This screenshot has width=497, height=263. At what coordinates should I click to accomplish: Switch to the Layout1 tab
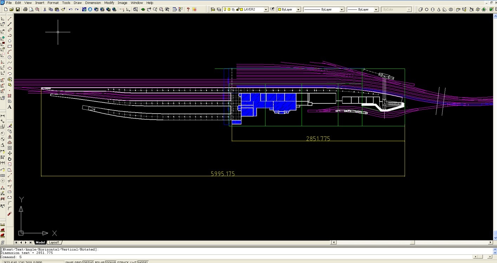[54, 242]
